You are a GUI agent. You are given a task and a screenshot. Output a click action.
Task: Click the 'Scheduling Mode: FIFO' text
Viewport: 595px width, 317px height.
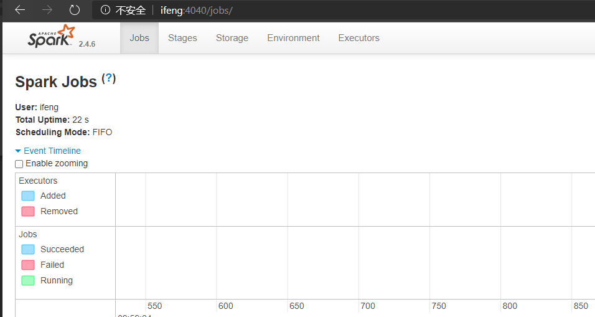point(63,132)
